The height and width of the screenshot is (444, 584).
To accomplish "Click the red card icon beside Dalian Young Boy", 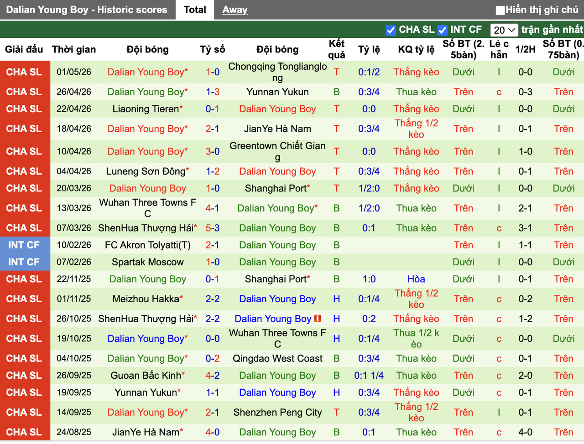I will (x=318, y=319).
